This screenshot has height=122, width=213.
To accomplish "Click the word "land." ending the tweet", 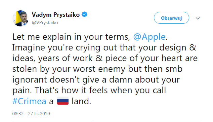I will (81, 101).
